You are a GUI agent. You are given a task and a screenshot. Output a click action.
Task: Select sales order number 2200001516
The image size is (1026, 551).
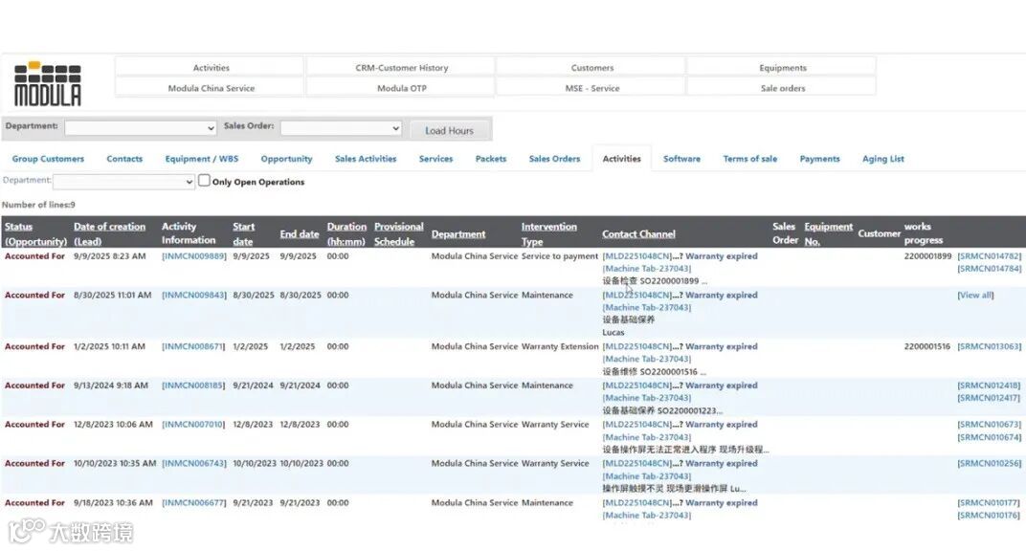[x=926, y=346]
